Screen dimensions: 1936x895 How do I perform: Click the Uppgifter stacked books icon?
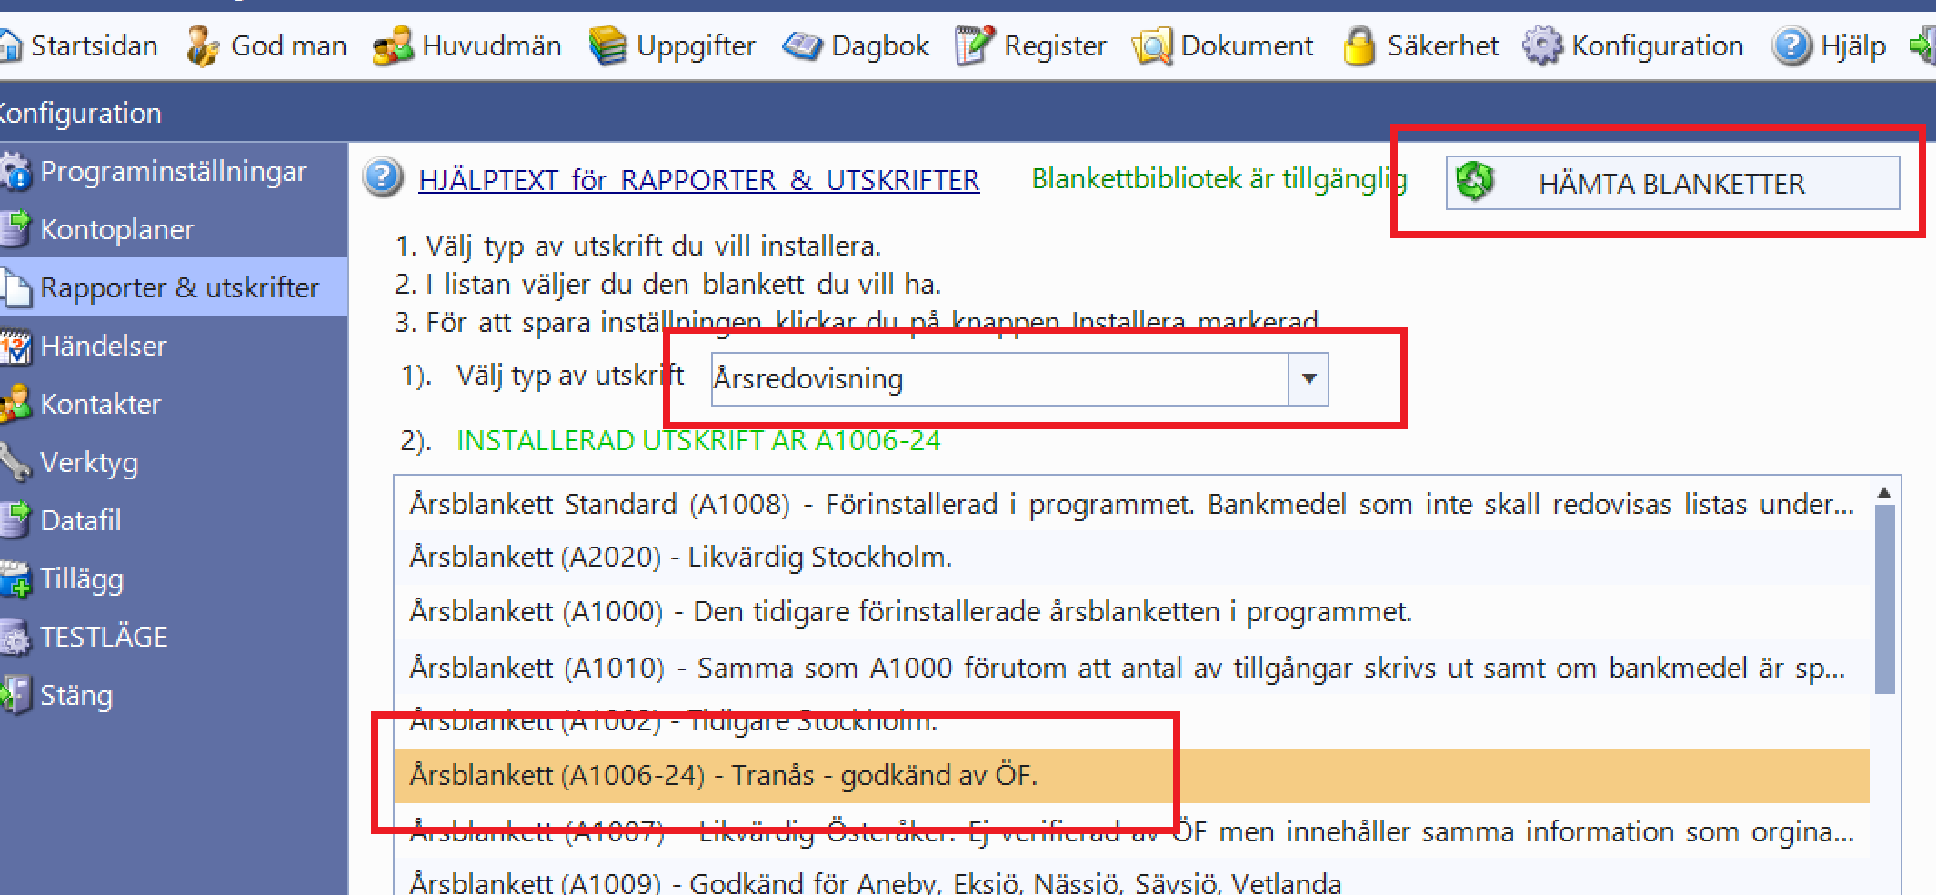[607, 45]
